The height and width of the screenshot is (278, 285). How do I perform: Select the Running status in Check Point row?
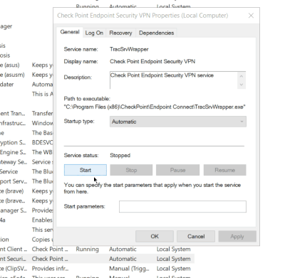pos(87,250)
